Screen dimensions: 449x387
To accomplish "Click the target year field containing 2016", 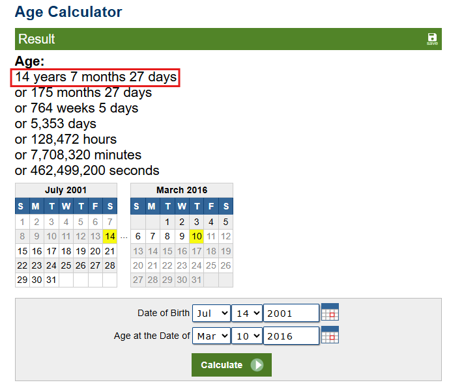I will [x=291, y=336].
